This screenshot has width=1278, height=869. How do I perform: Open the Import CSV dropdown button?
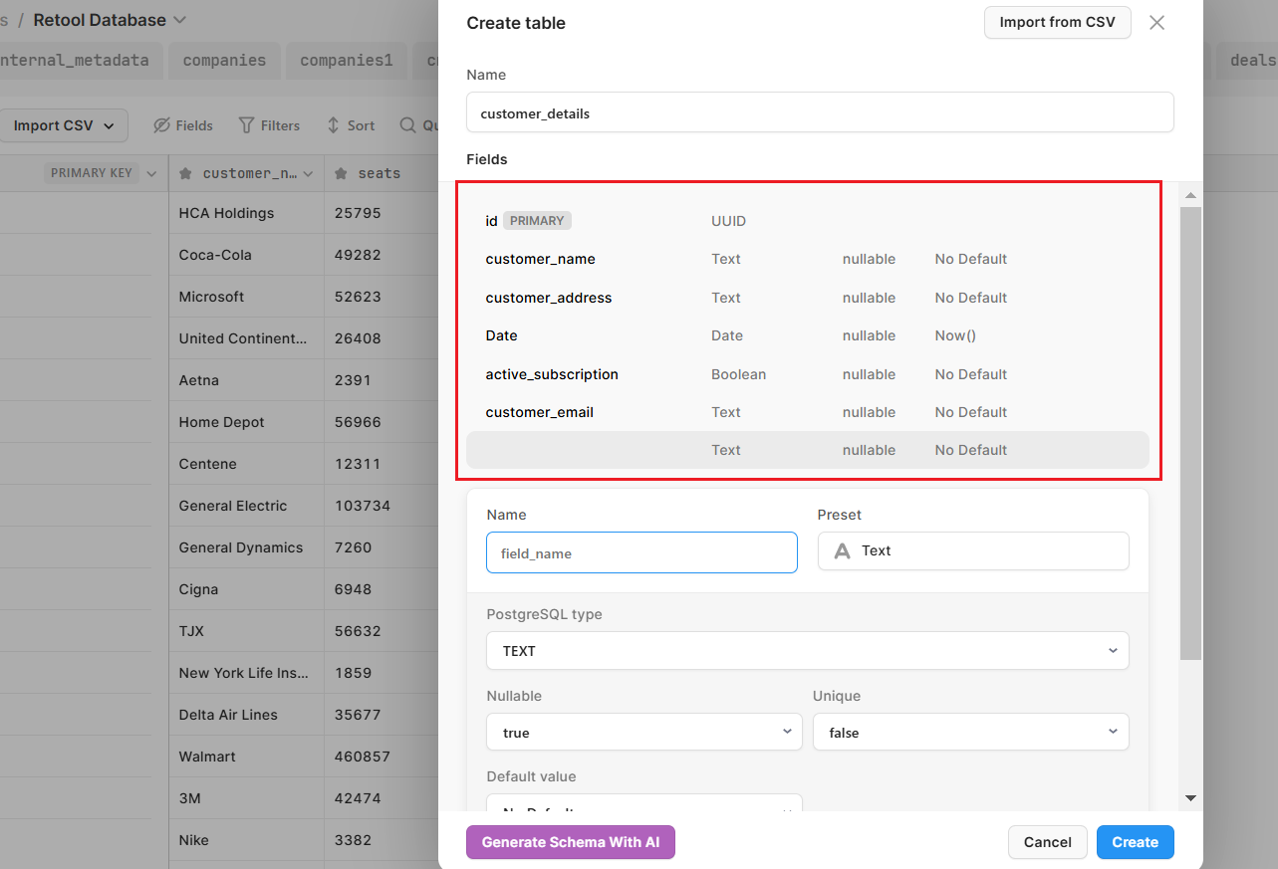[x=64, y=125]
